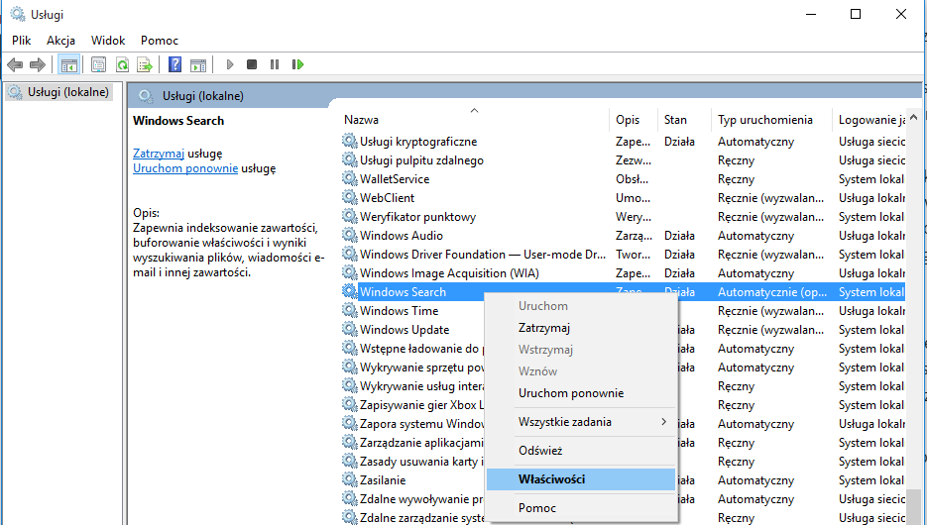Toggle the show/hide console tree icon
This screenshot has height=525, width=927.
(69, 64)
